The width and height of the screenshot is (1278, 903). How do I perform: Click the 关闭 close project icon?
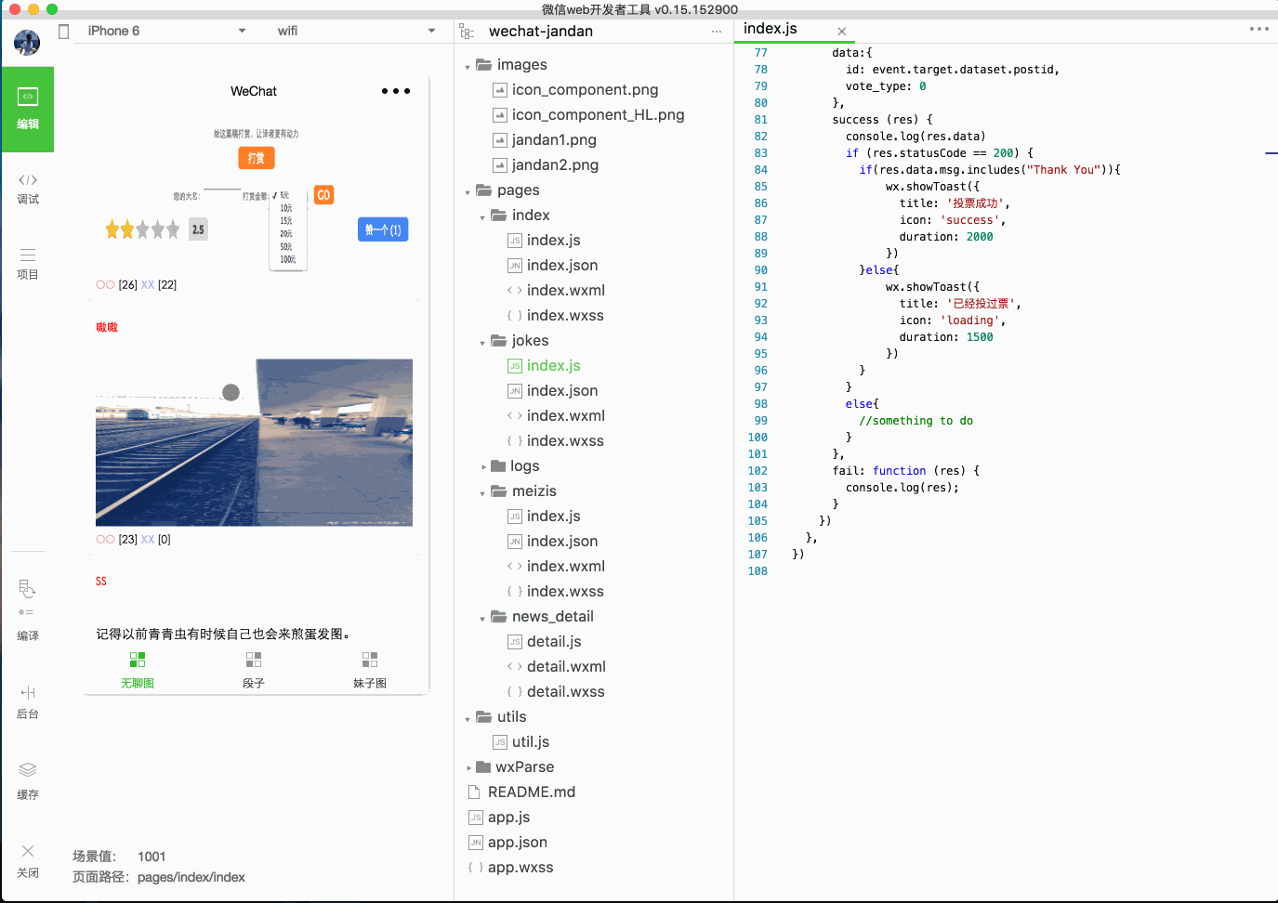coord(28,861)
